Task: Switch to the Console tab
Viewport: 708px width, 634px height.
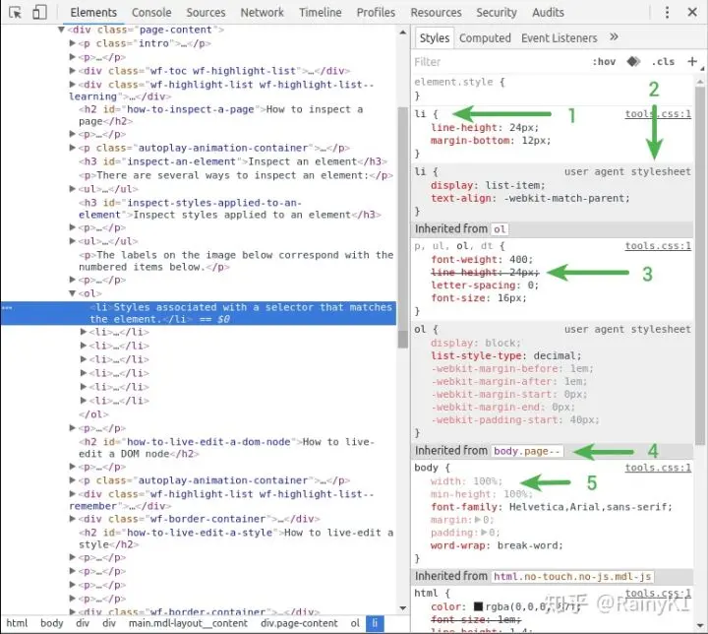Action: 151,12
